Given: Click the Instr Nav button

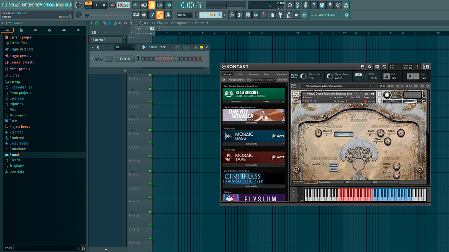Looking at the screenshot, I should (x=282, y=80).
